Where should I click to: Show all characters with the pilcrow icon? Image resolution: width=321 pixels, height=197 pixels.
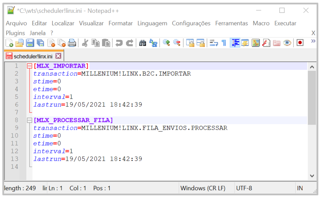click(224, 43)
